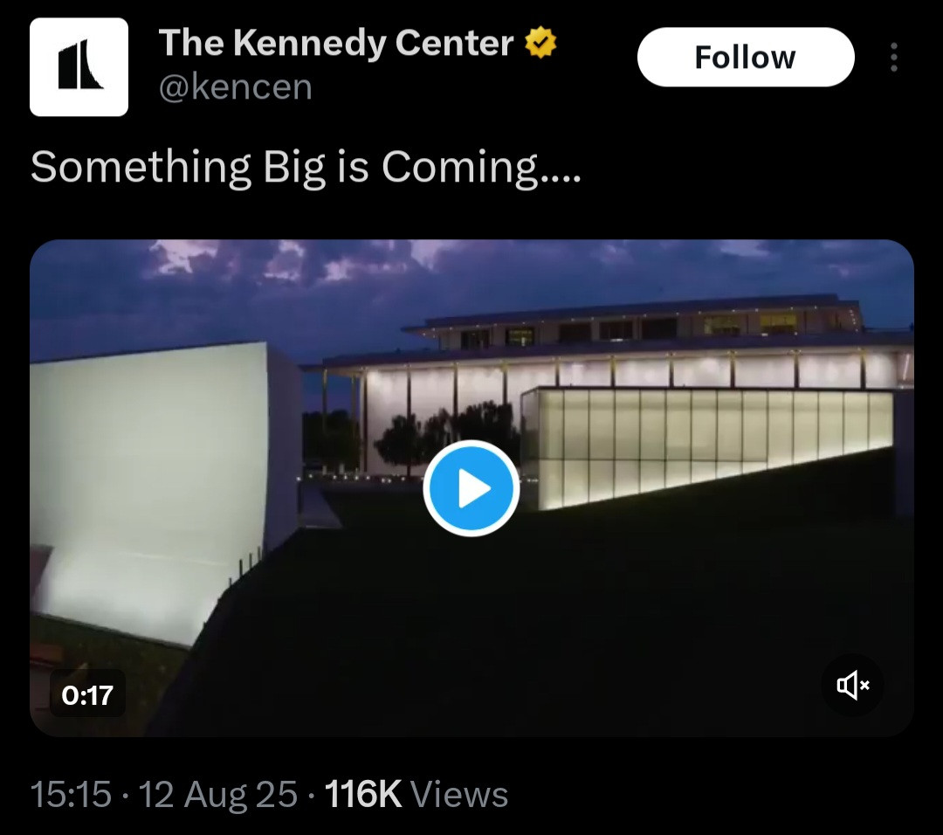Click the gold verified badge
This screenshot has width=943, height=835.
point(540,42)
